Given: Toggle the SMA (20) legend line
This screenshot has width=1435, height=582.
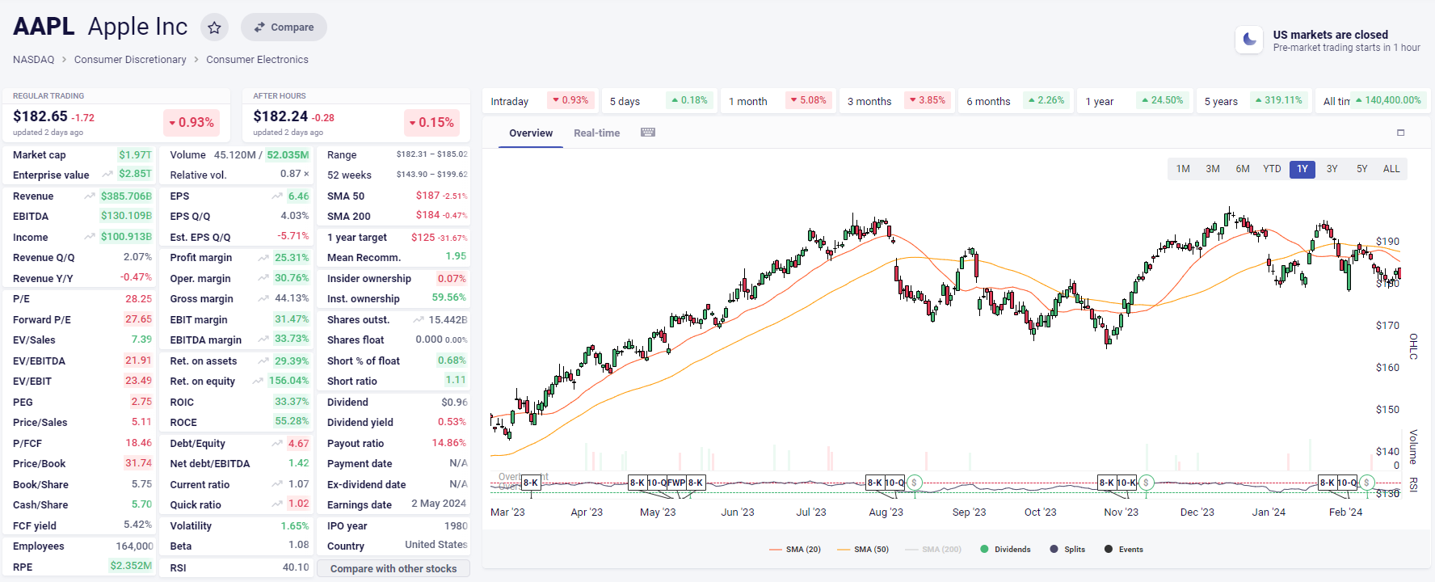Looking at the screenshot, I should [x=795, y=550].
